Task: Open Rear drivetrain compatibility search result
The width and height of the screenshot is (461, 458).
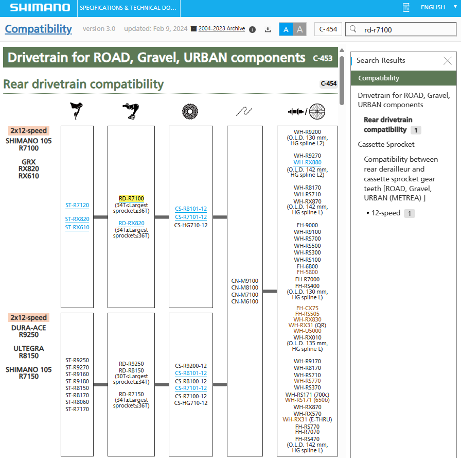Action: tap(392, 125)
